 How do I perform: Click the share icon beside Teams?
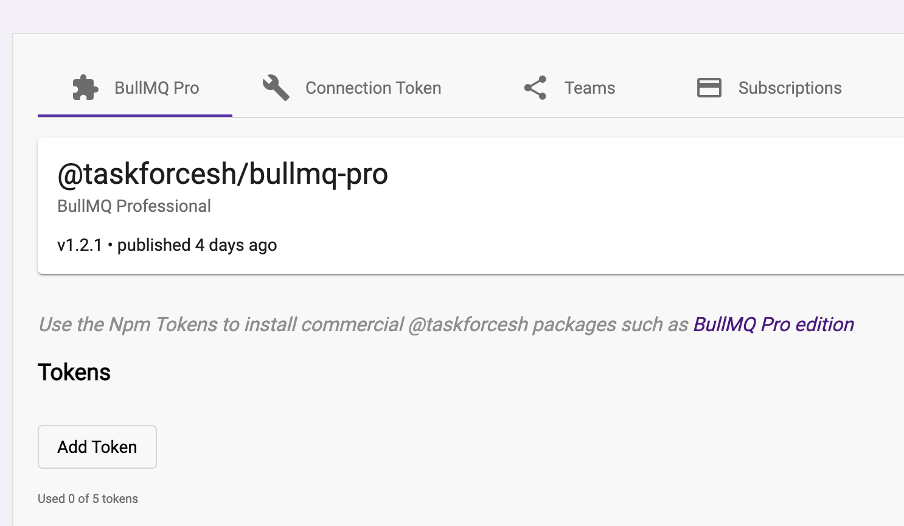pos(535,88)
